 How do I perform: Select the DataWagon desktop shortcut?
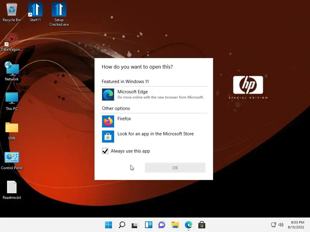tap(12, 42)
